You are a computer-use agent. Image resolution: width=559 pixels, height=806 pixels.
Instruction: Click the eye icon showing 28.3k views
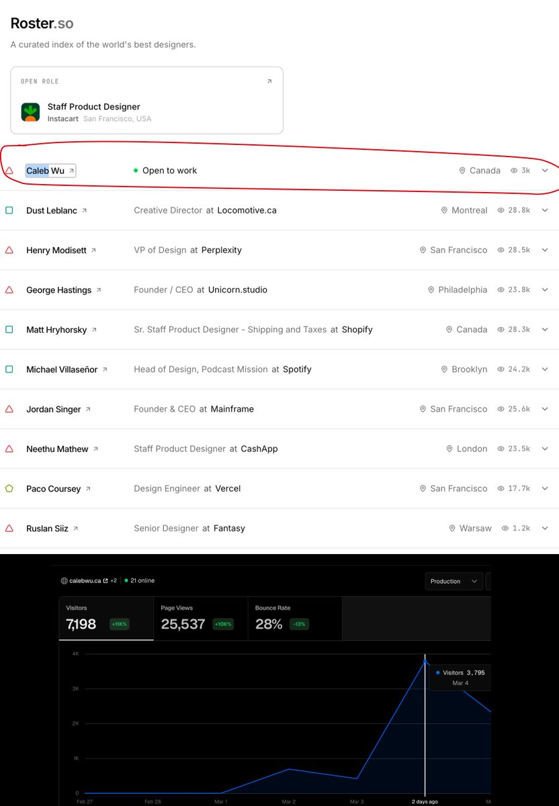point(501,329)
